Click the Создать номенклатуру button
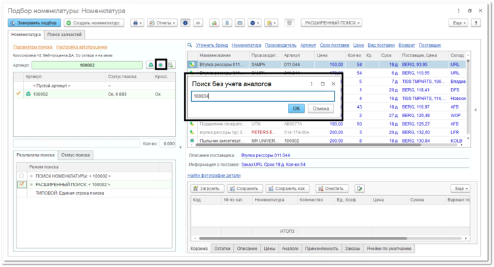 pos(94,23)
